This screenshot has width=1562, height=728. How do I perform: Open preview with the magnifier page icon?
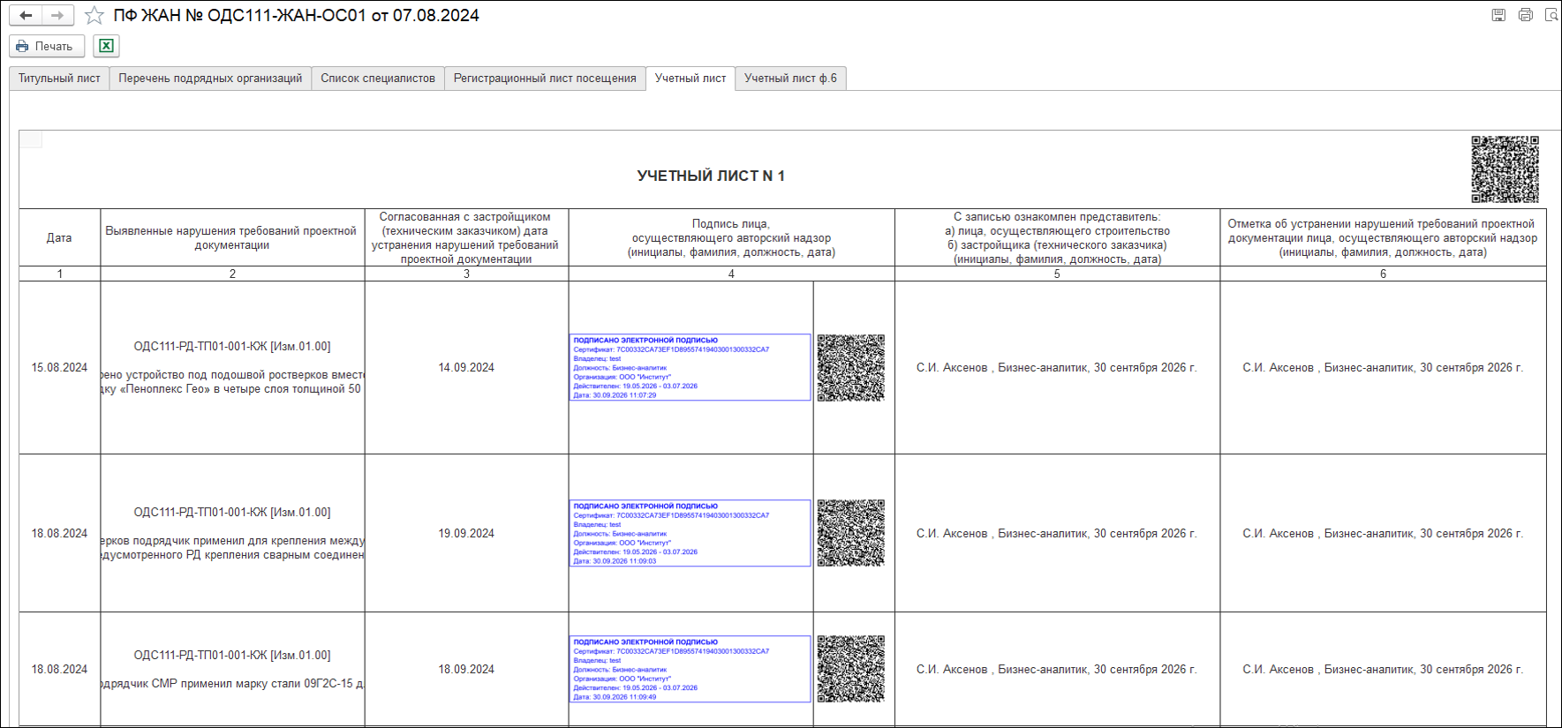pyautogui.click(x=1551, y=15)
